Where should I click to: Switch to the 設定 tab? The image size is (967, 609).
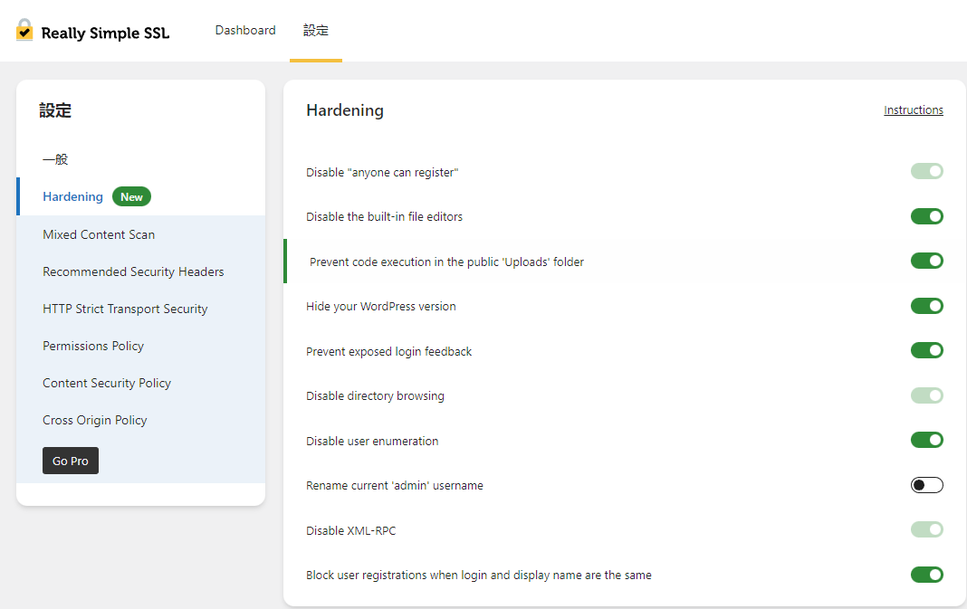316,31
